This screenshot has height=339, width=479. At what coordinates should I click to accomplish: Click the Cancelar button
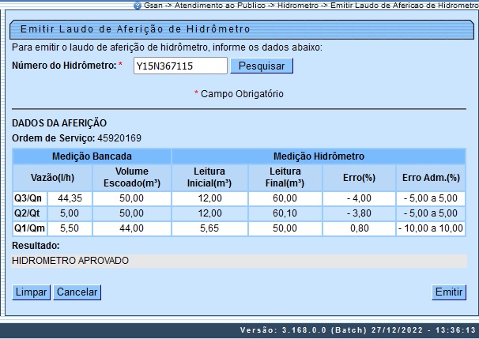coord(77,292)
